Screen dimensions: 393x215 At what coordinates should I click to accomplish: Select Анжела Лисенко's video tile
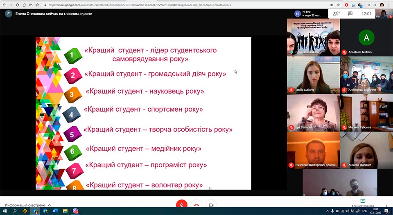click(366, 150)
